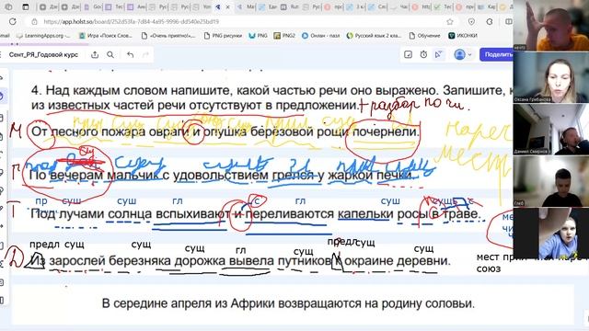Viewport: 589px width, 331px height.
Task: Switch to the 3 к... browser tab
Action: point(356,7)
